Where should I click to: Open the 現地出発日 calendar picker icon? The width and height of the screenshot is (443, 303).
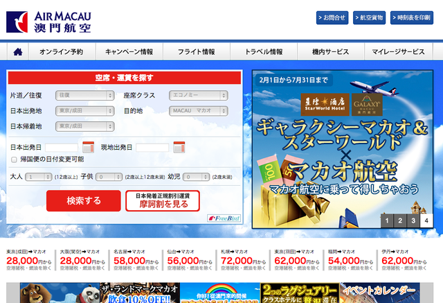click(179, 147)
